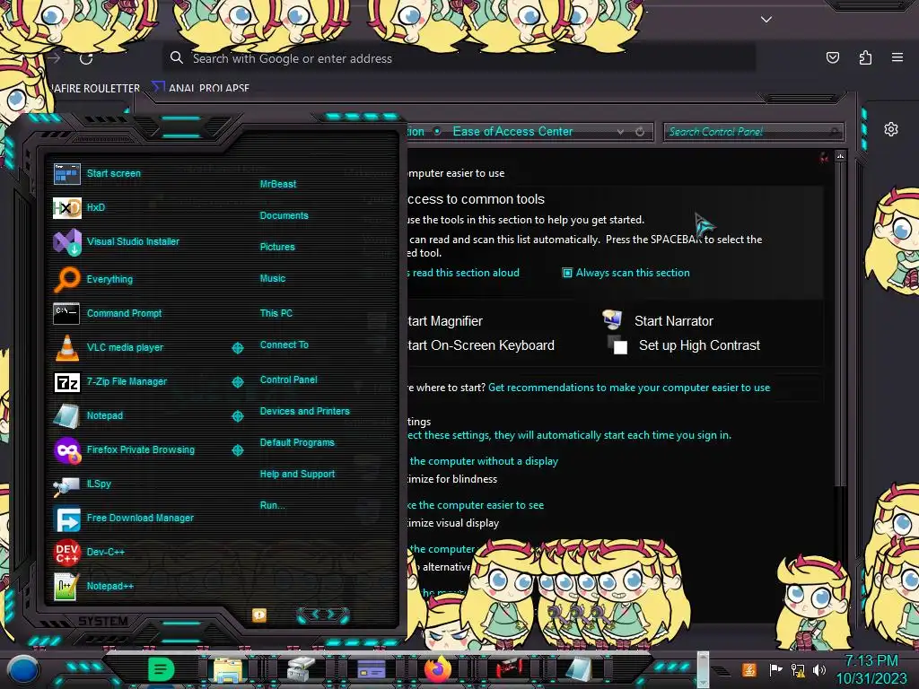Open Pictures from start menu

pyautogui.click(x=277, y=248)
